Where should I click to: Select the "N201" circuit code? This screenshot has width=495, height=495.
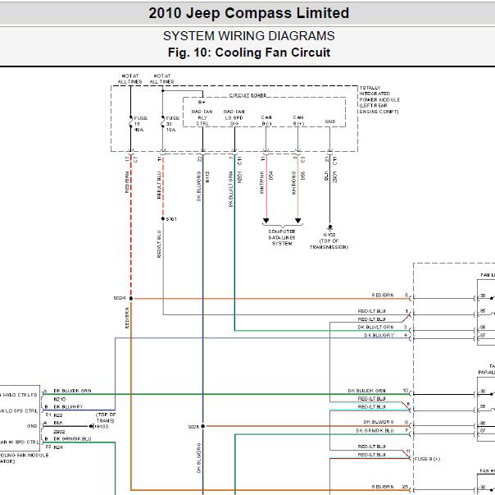[x=239, y=177]
